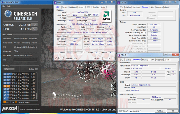Image resolution: width=180 pixels, height=114 pixels.
Task: Click Validate in the CPU tab window
Action: pos(96,58)
